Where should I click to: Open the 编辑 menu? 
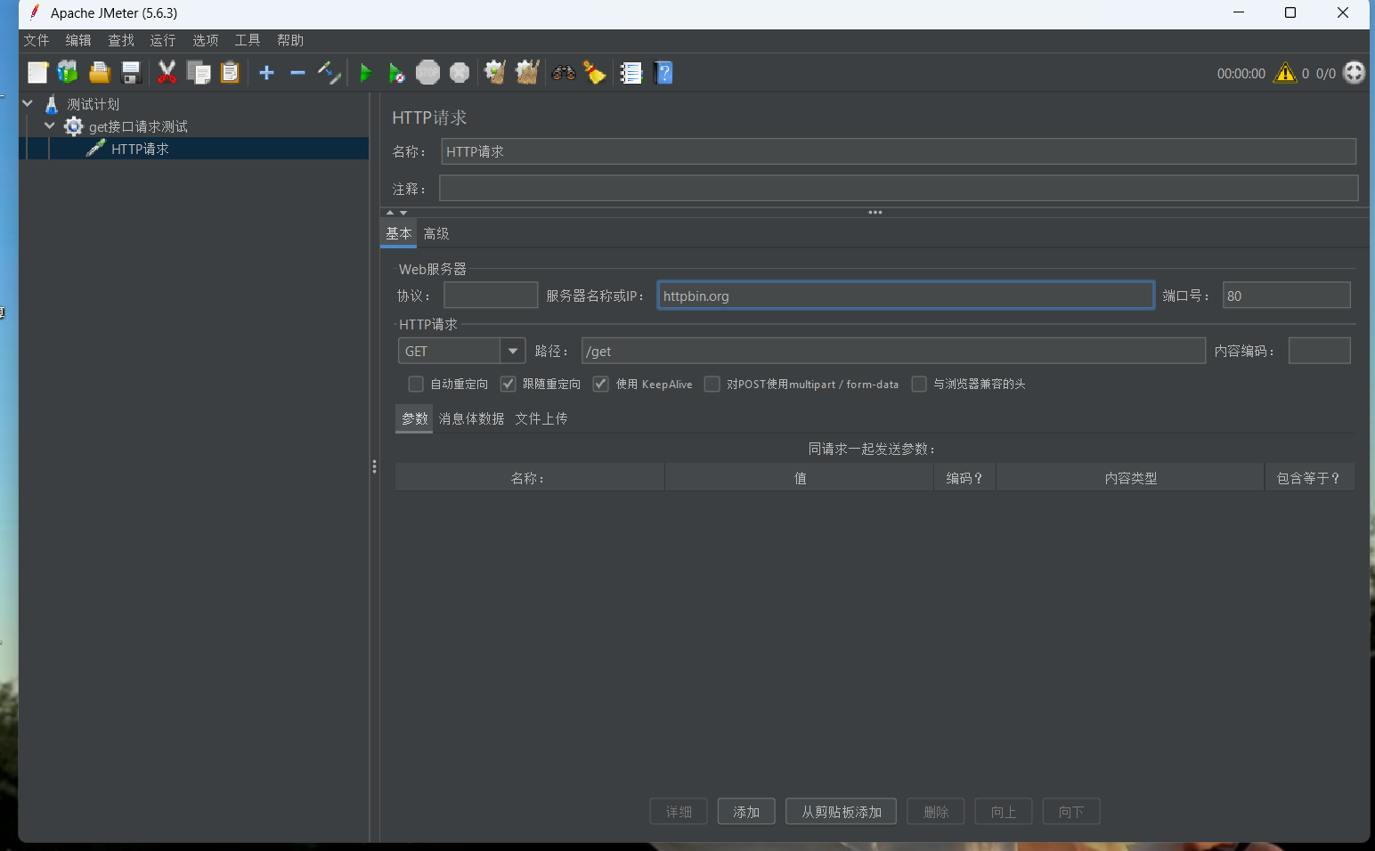(78, 40)
